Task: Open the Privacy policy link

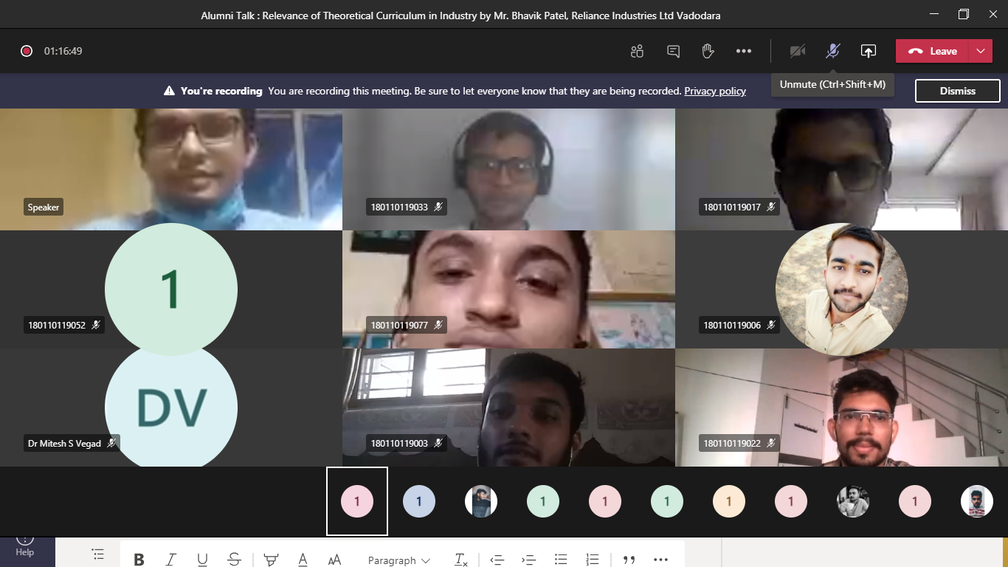Action: coord(714,91)
